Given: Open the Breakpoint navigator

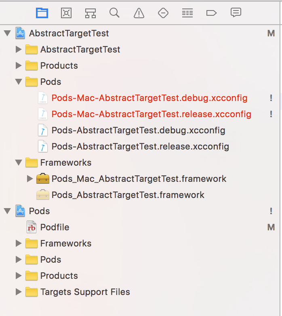Looking at the screenshot, I should 211,13.
